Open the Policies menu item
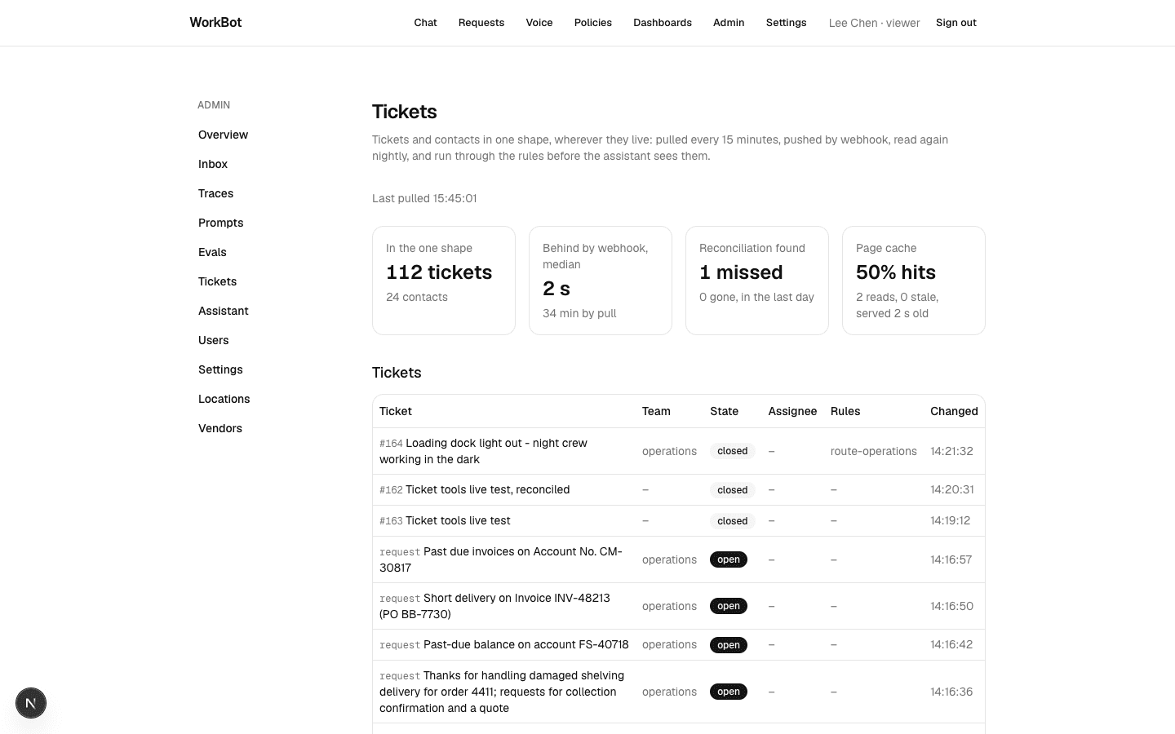The width and height of the screenshot is (1175, 734). tap(593, 23)
